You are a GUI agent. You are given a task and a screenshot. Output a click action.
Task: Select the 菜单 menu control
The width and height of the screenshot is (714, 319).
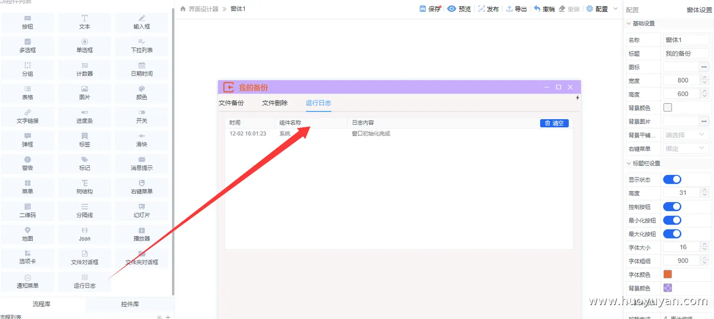28,187
